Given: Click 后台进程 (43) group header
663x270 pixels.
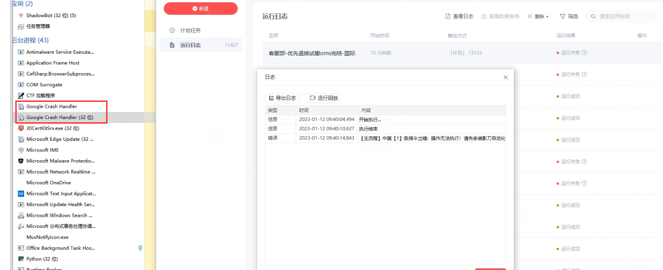Looking at the screenshot, I should coord(31,40).
